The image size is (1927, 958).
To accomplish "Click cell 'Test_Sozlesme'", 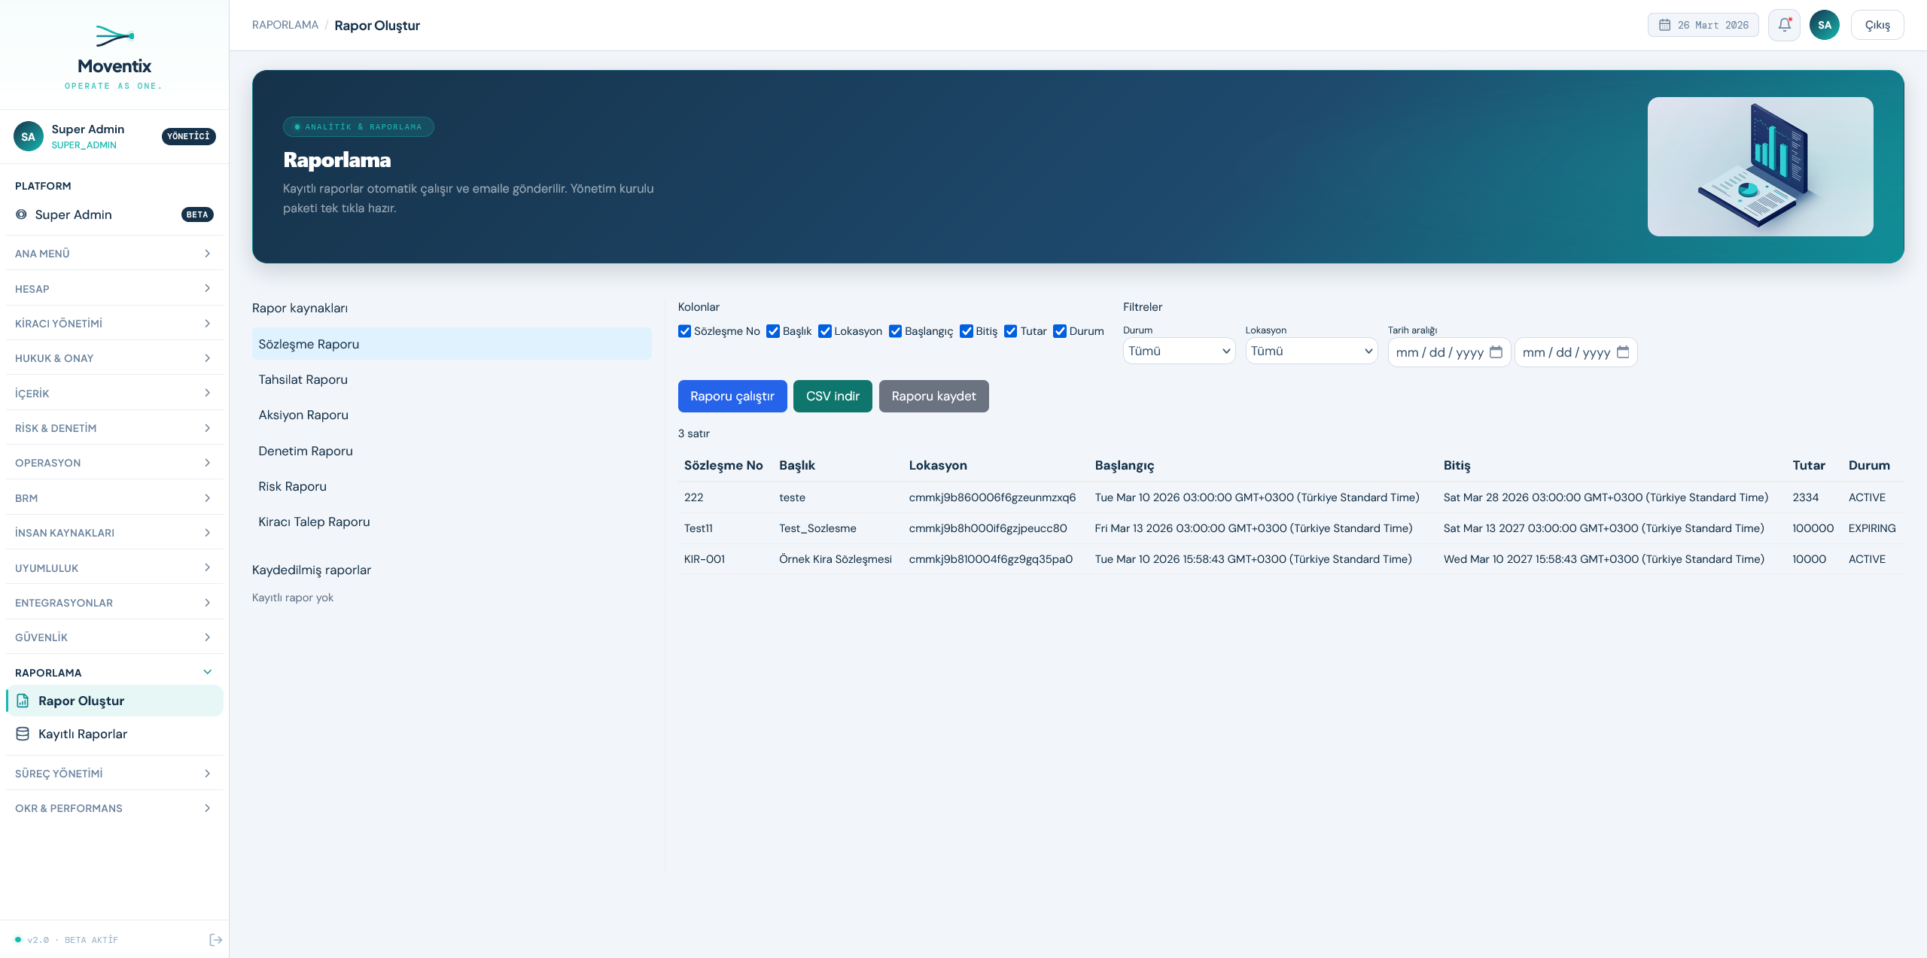I will tap(817, 528).
